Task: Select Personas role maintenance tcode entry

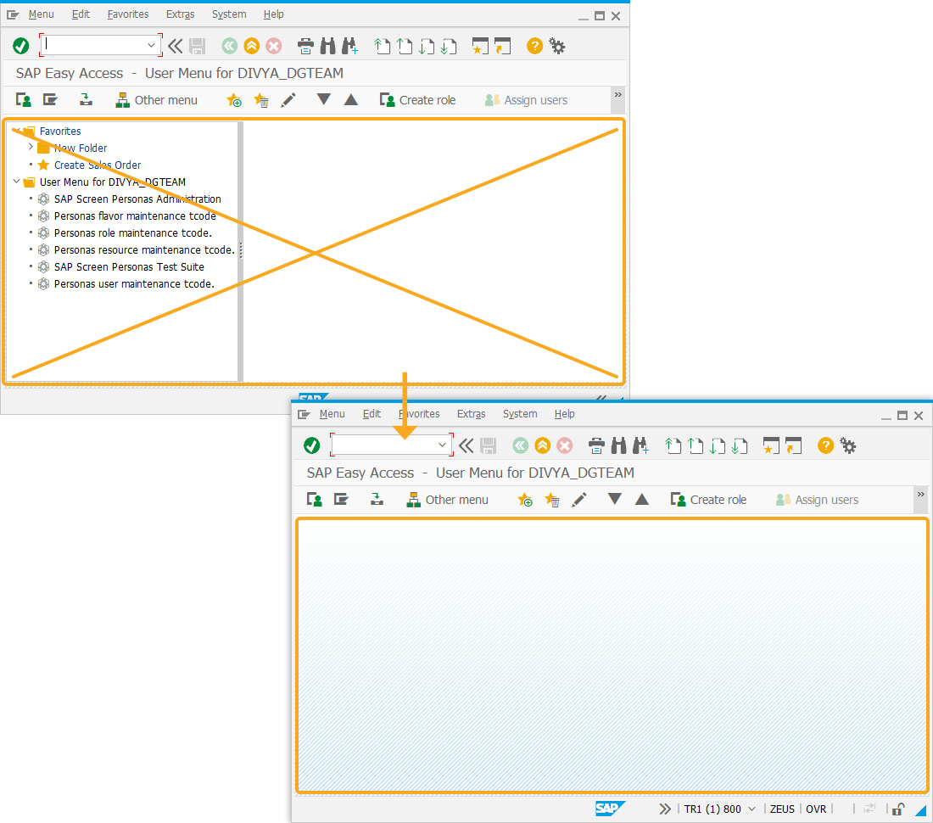Action: point(132,232)
